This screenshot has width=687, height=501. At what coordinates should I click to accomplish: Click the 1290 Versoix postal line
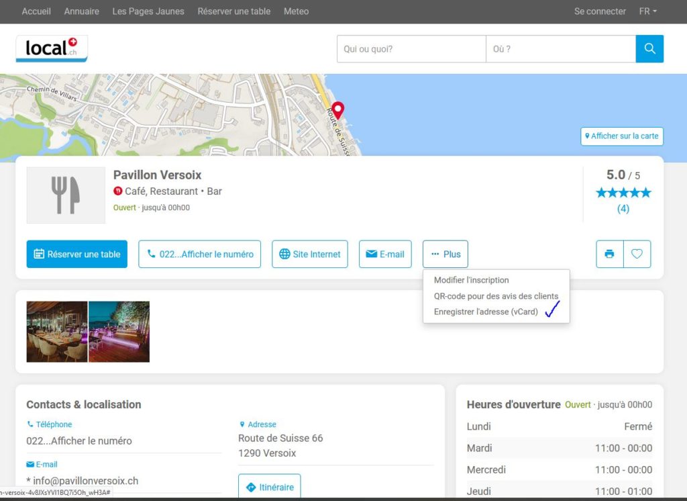click(267, 453)
